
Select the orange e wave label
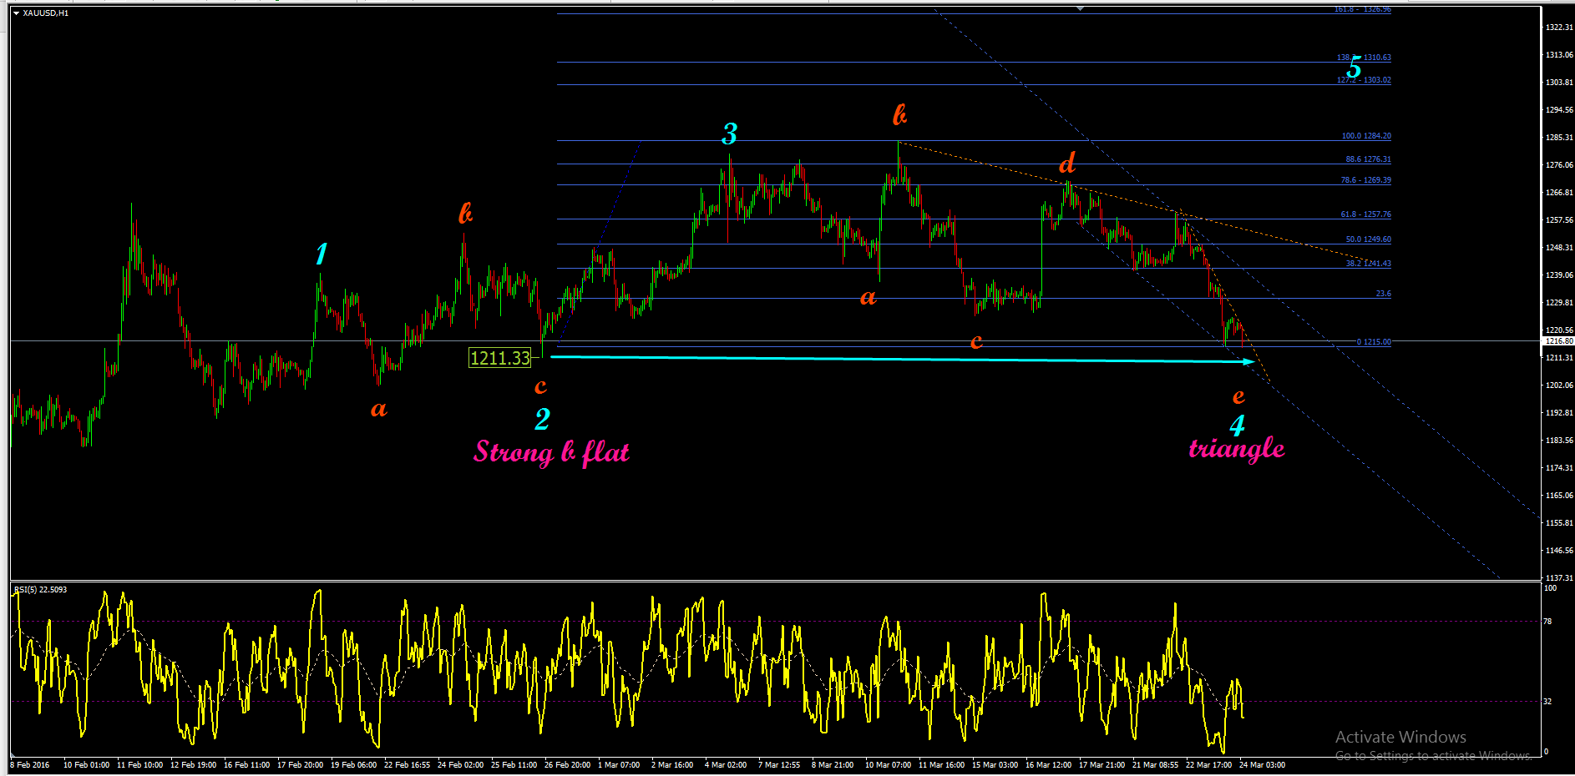click(x=1239, y=396)
